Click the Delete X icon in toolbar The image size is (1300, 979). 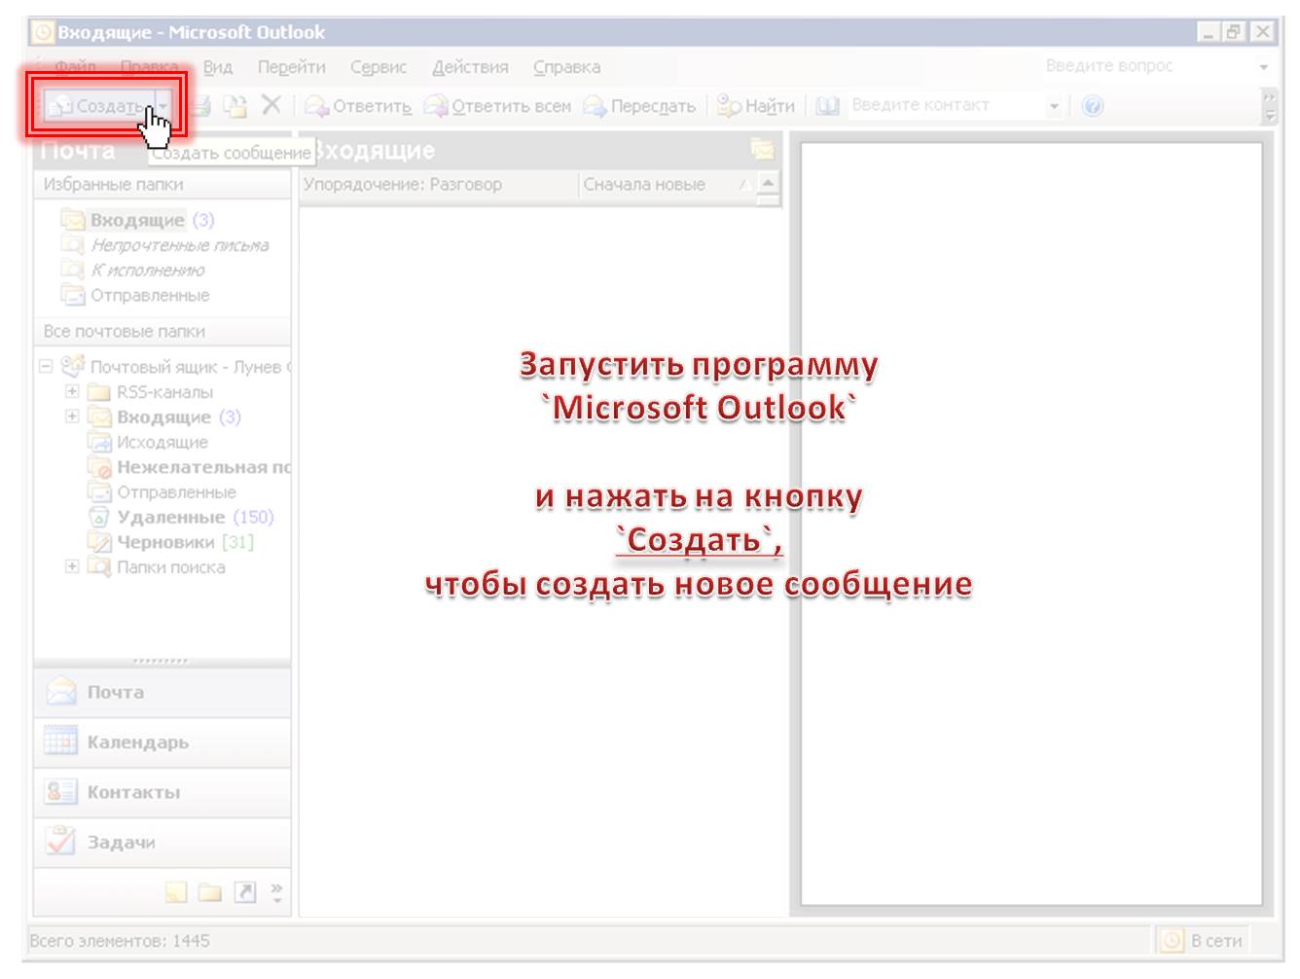[271, 104]
